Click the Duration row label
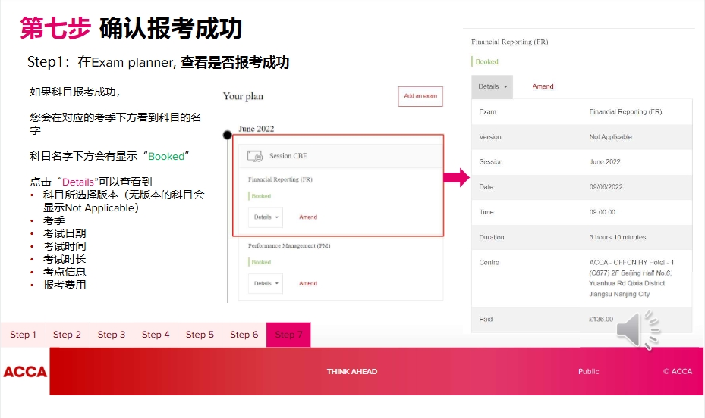 pos(492,237)
